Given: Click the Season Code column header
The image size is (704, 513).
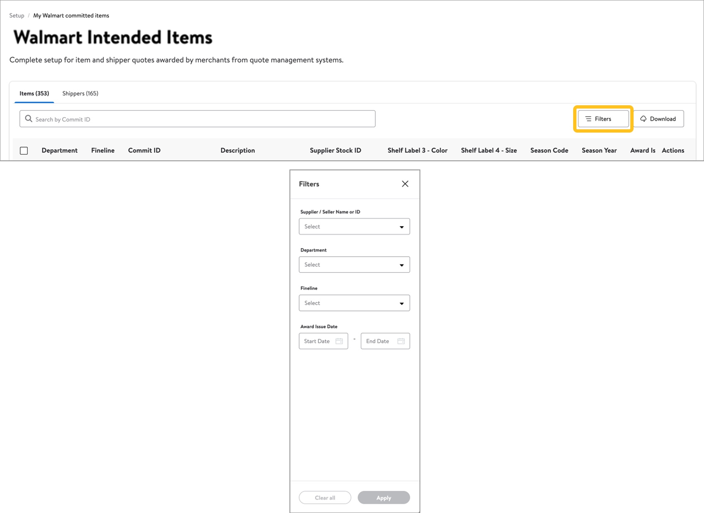Looking at the screenshot, I should [549, 150].
